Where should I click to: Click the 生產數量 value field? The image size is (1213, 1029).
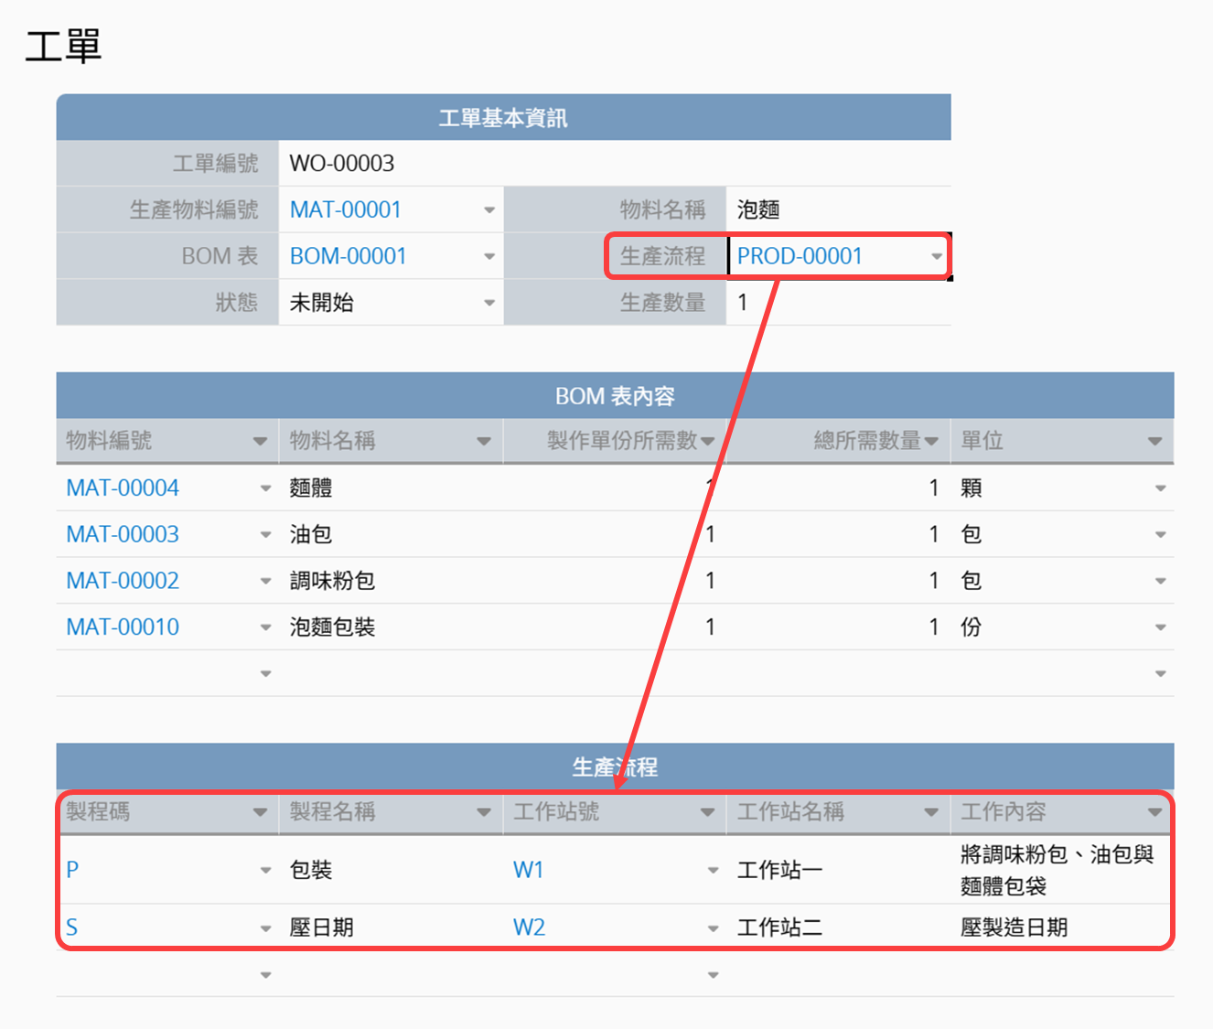[x=837, y=303]
